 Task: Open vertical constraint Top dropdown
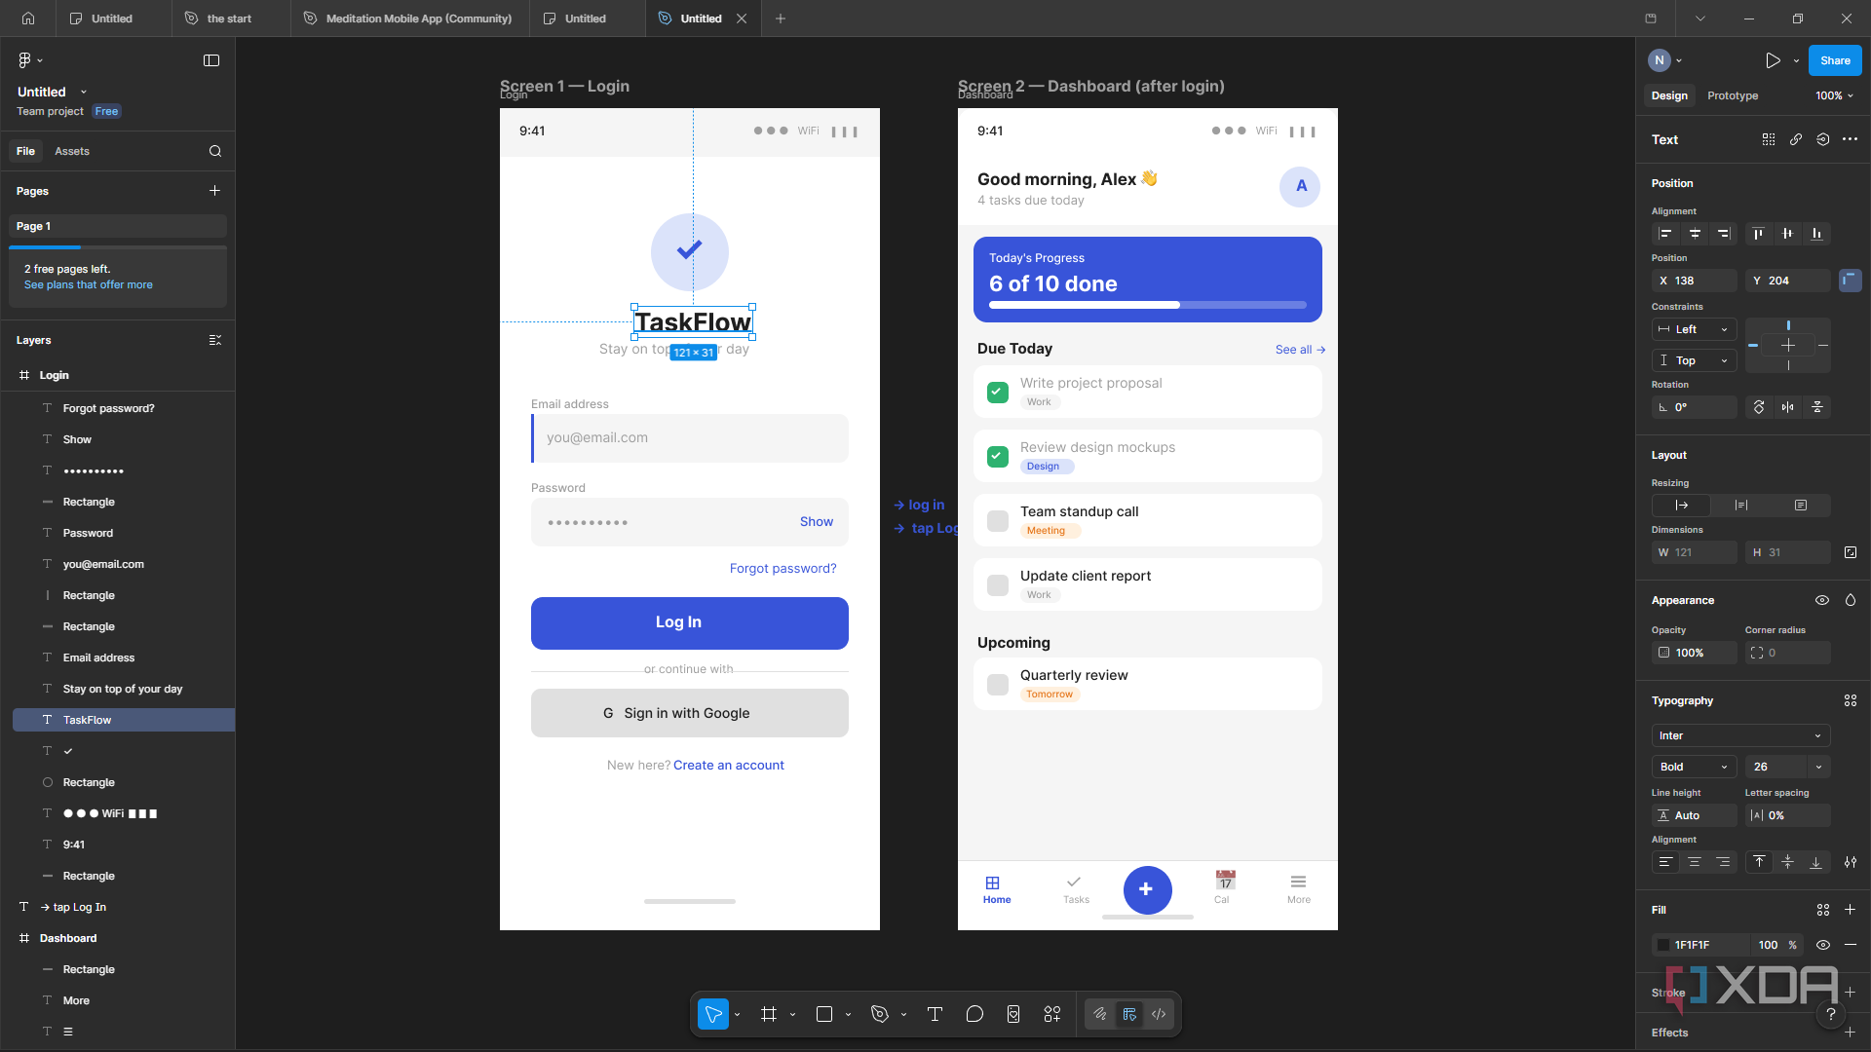pos(1694,360)
